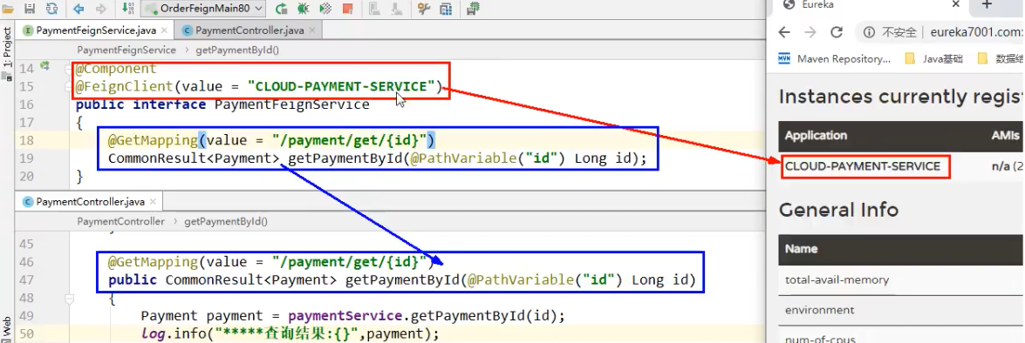Click the eureka7001 address bar

tap(941, 32)
